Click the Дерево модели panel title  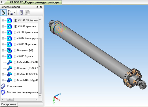pyautogui.click(x=10, y=7)
